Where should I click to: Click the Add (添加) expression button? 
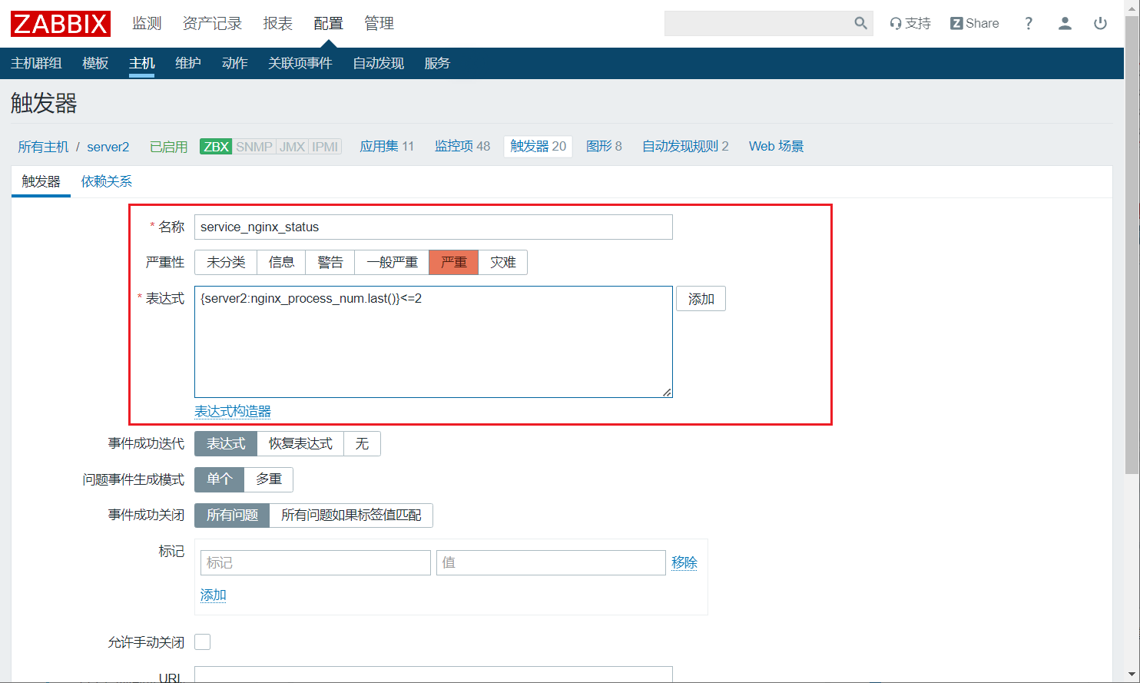[x=701, y=299]
